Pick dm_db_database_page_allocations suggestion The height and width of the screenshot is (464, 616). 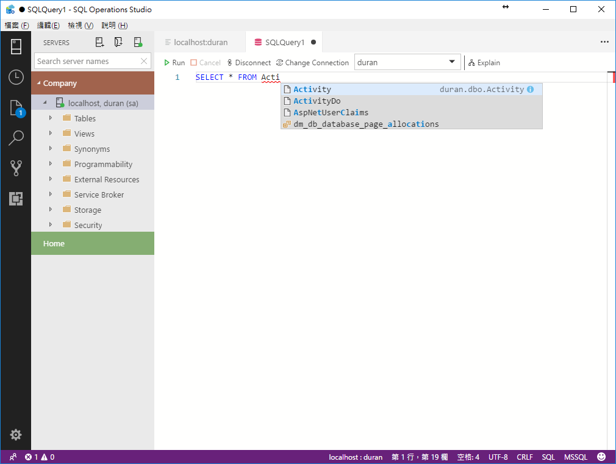point(411,124)
